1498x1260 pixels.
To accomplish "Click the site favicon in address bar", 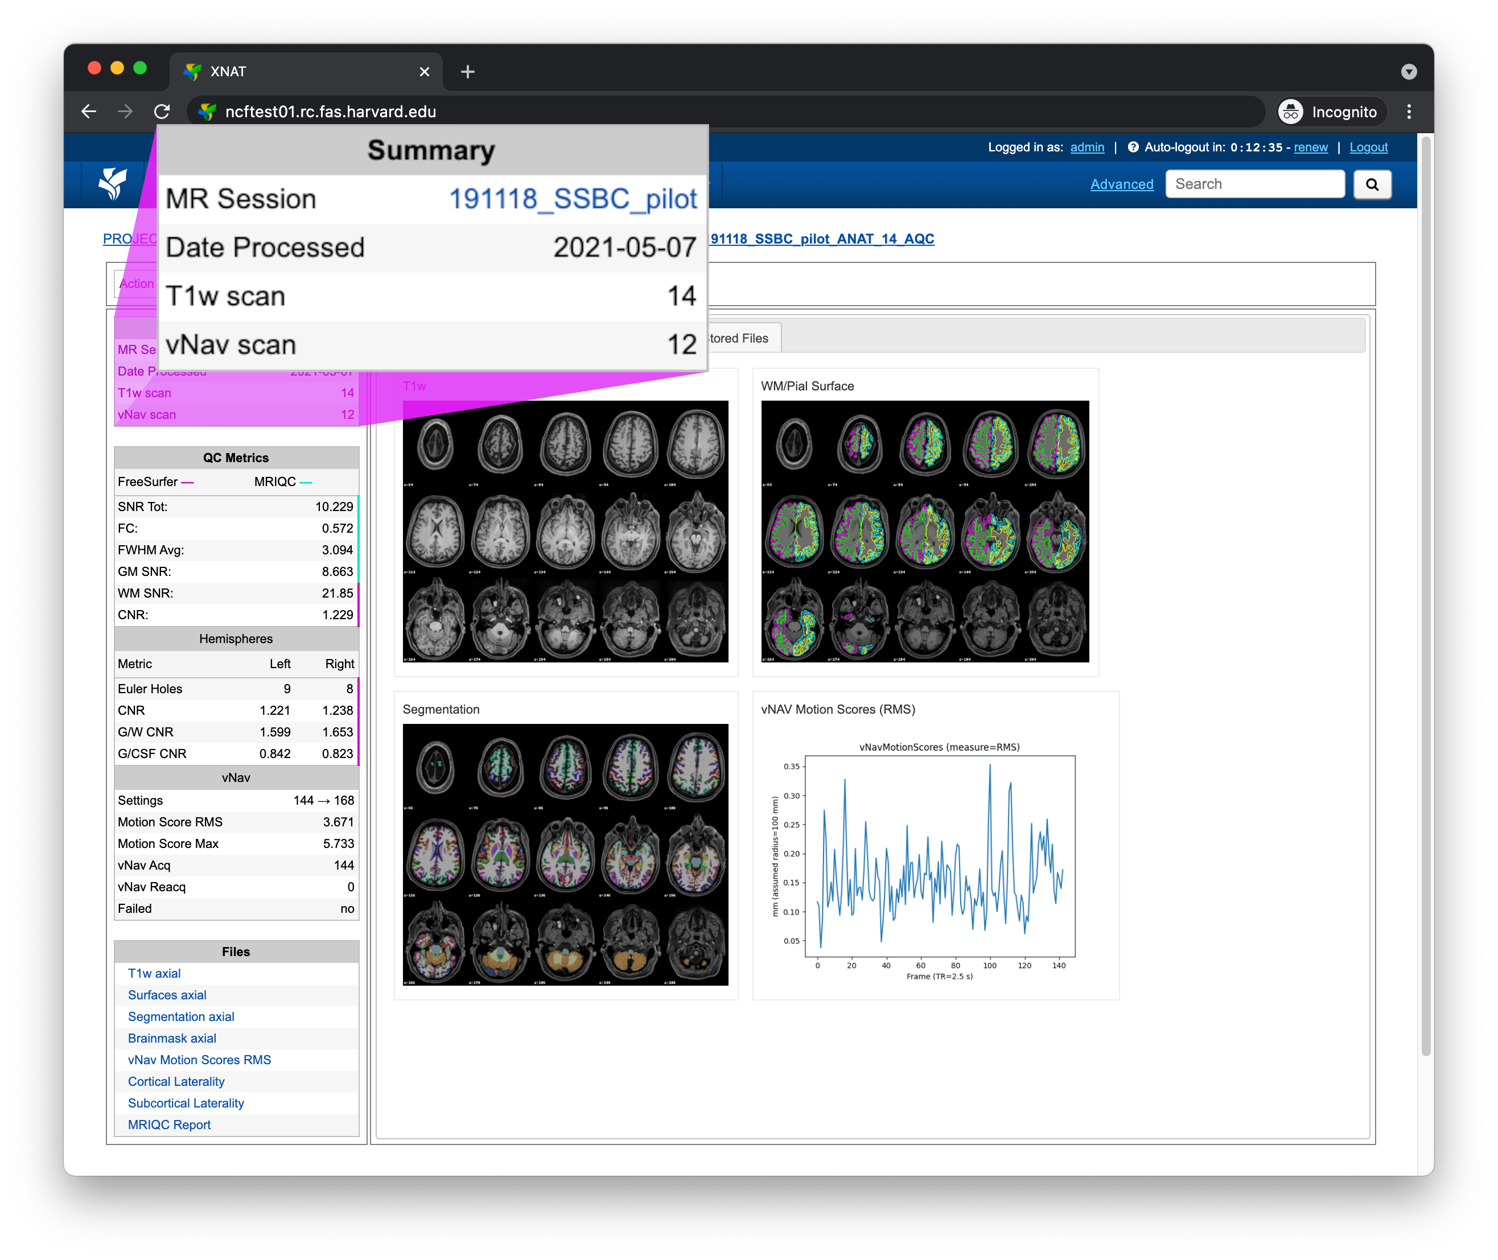I will pos(207,112).
